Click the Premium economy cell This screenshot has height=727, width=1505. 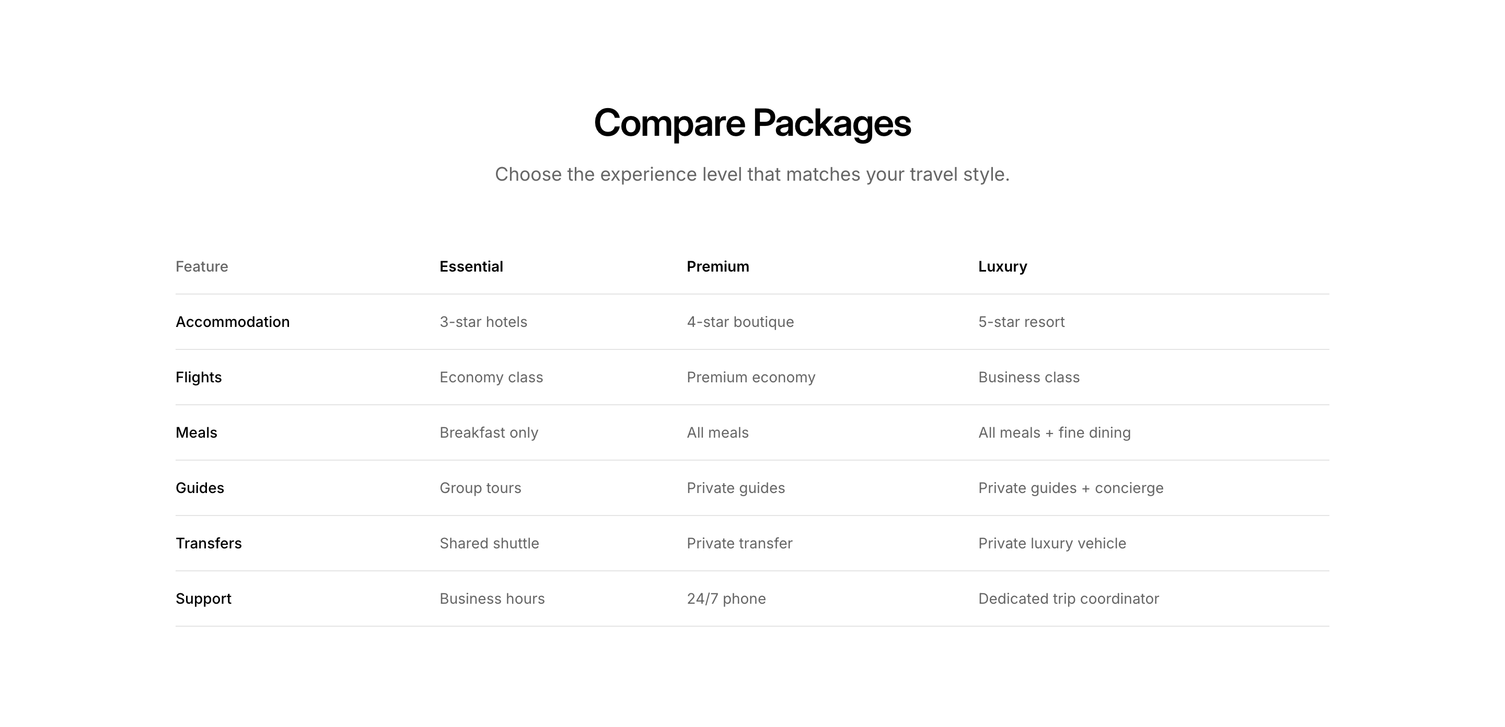(x=751, y=377)
